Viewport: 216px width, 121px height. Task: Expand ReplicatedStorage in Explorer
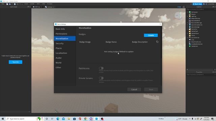[187, 23]
